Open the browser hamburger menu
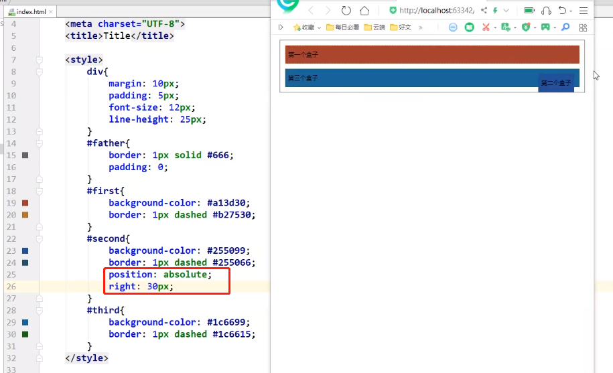 [x=584, y=11]
